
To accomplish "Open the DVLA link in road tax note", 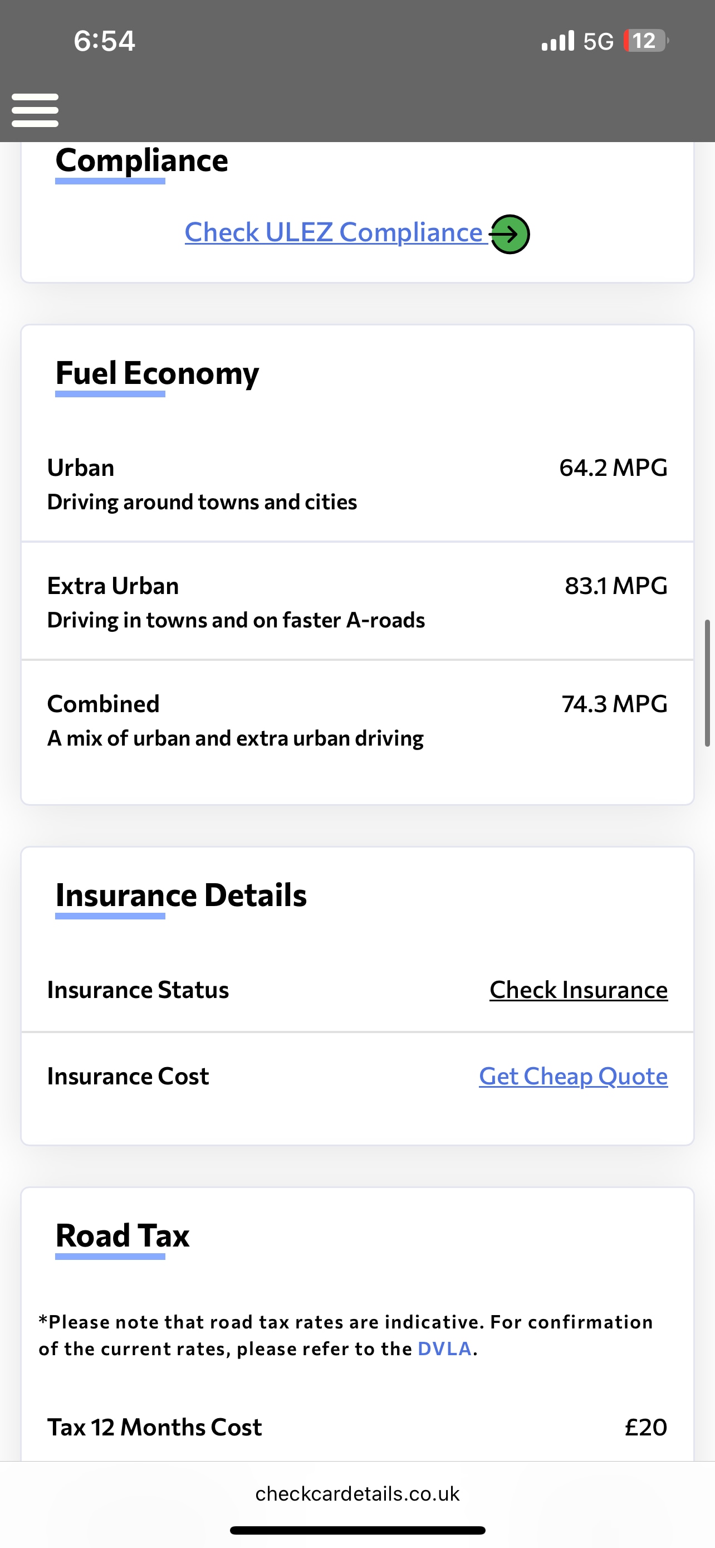I will (x=444, y=1349).
